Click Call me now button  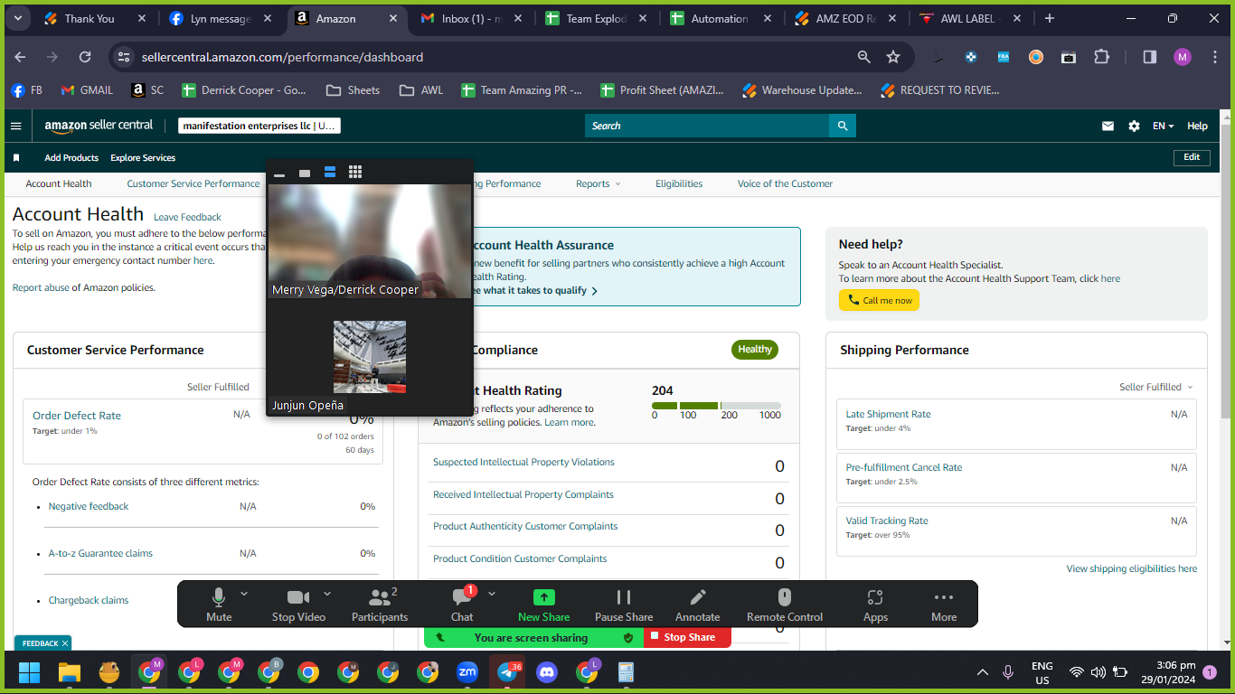pos(879,300)
